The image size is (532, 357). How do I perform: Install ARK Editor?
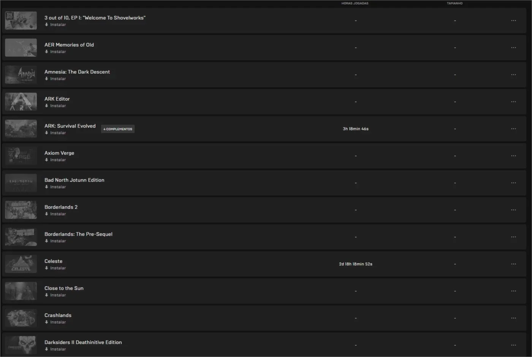pyautogui.click(x=55, y=106)
